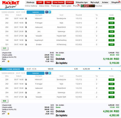Click Isplaćen status button of first ticket
This screenshot has width=121, height=118.
click(x=35, y=12)
